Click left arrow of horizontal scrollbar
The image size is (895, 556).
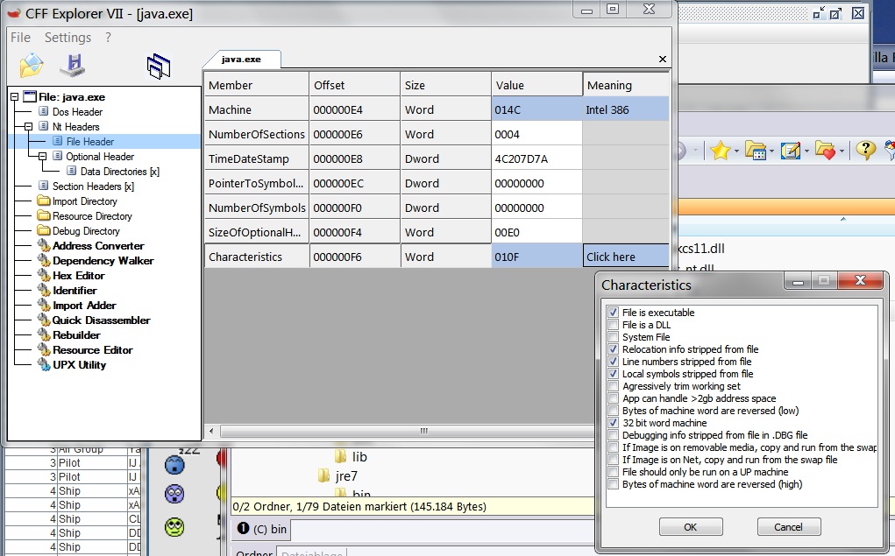point(212,431)
